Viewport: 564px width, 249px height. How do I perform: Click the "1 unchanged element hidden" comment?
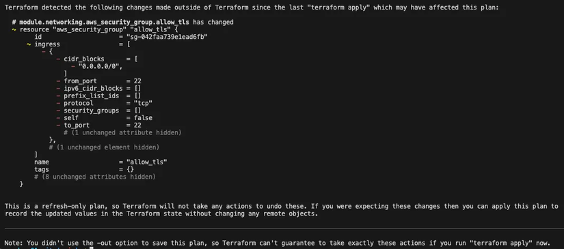[x=105, y=147]
